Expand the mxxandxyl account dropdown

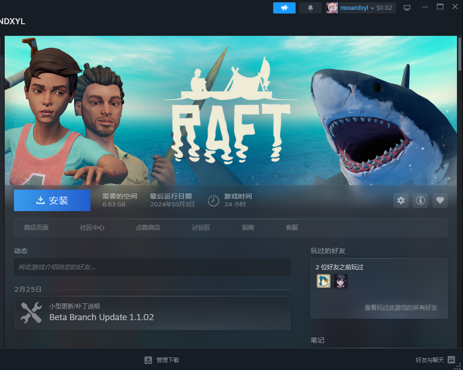(373, 8)
